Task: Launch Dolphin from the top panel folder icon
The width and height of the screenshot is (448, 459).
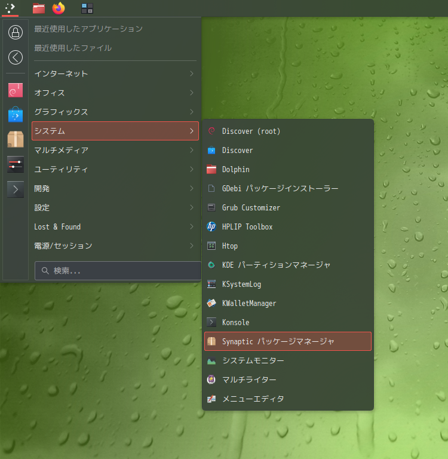Action: point(39,8)
